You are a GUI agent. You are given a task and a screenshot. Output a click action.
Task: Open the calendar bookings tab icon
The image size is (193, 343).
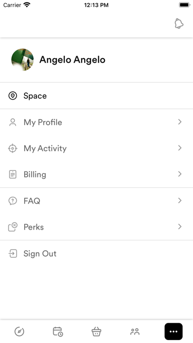click(58, 331)
